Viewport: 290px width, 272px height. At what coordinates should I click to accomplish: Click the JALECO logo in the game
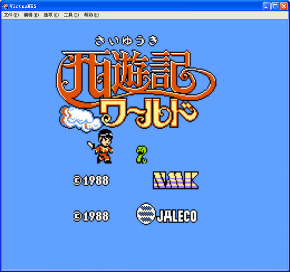(167, 213)
